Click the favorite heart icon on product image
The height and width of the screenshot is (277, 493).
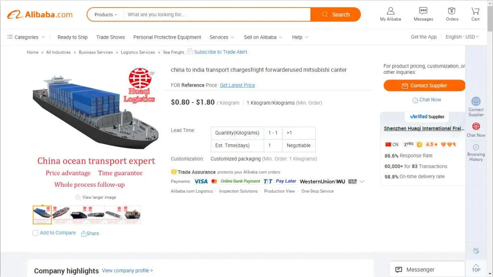click(152, 73)
